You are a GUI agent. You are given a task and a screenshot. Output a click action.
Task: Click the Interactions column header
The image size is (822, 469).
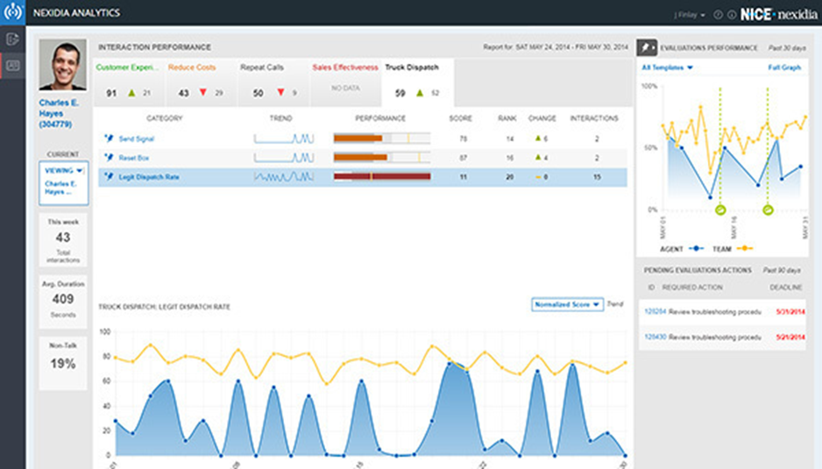click(594, 118)
